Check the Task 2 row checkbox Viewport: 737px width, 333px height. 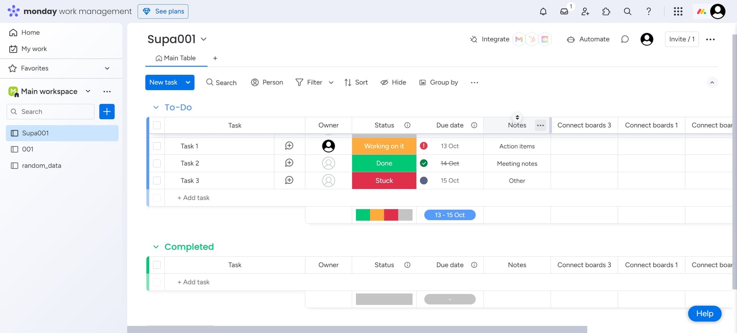click(157, 163)
